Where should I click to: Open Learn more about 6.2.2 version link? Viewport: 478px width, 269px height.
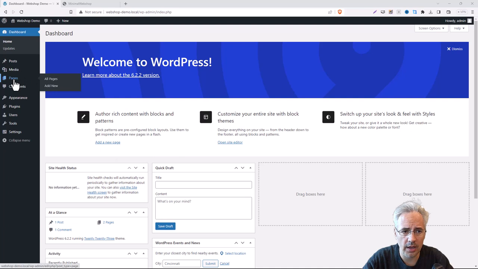point(121,75)
